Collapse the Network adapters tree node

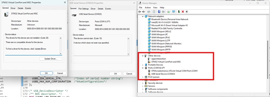(x=143, y=16)
